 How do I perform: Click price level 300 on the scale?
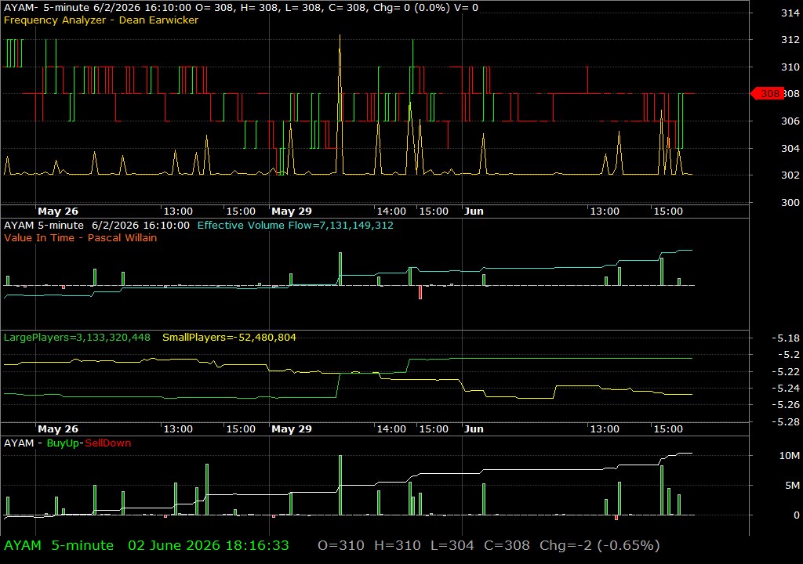tap(790, 202)
